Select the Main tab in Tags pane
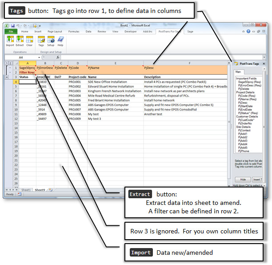The width and height of the screenshot is (272, 265). (x=238, y=72)
